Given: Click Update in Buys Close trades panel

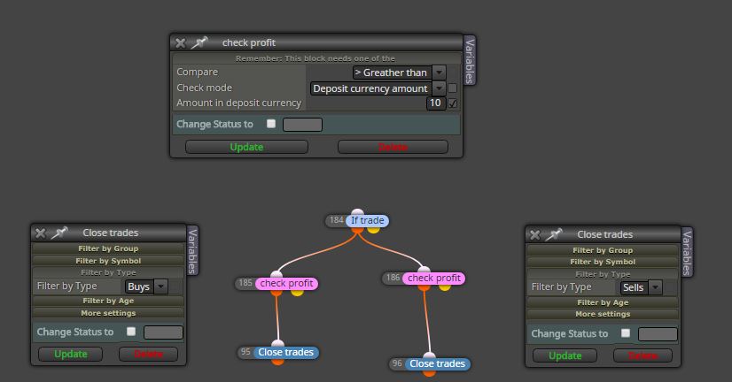Looking at the screenshot, I should [71, 354].
